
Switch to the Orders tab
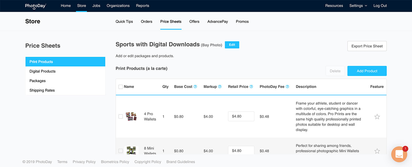147,22
